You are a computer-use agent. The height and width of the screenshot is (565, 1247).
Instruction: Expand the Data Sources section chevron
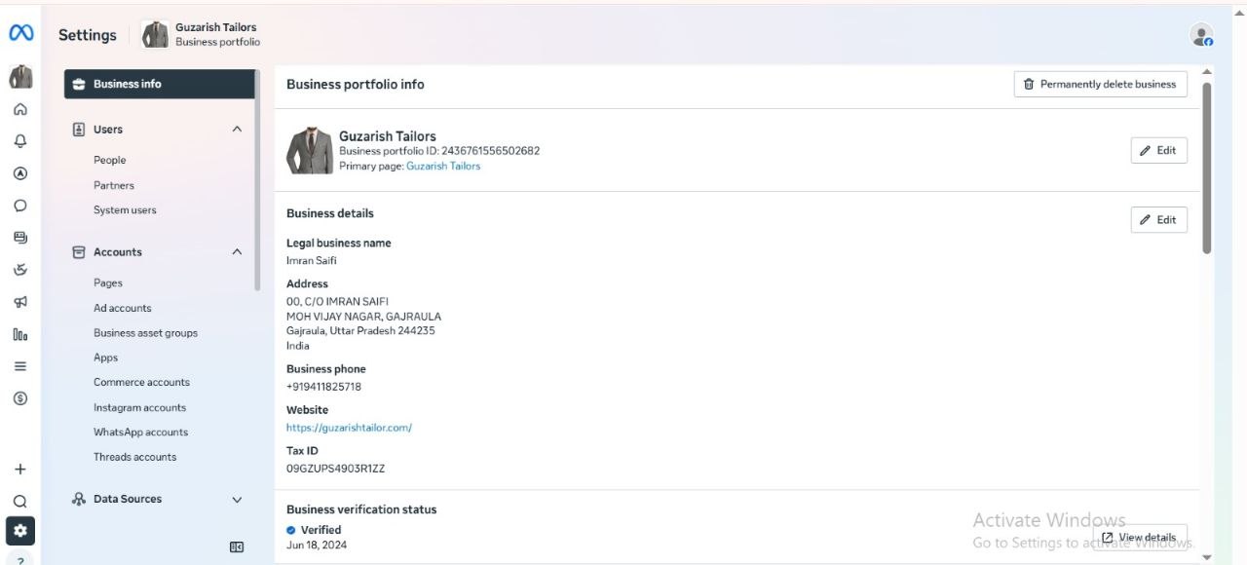click(x=237, y=500)
